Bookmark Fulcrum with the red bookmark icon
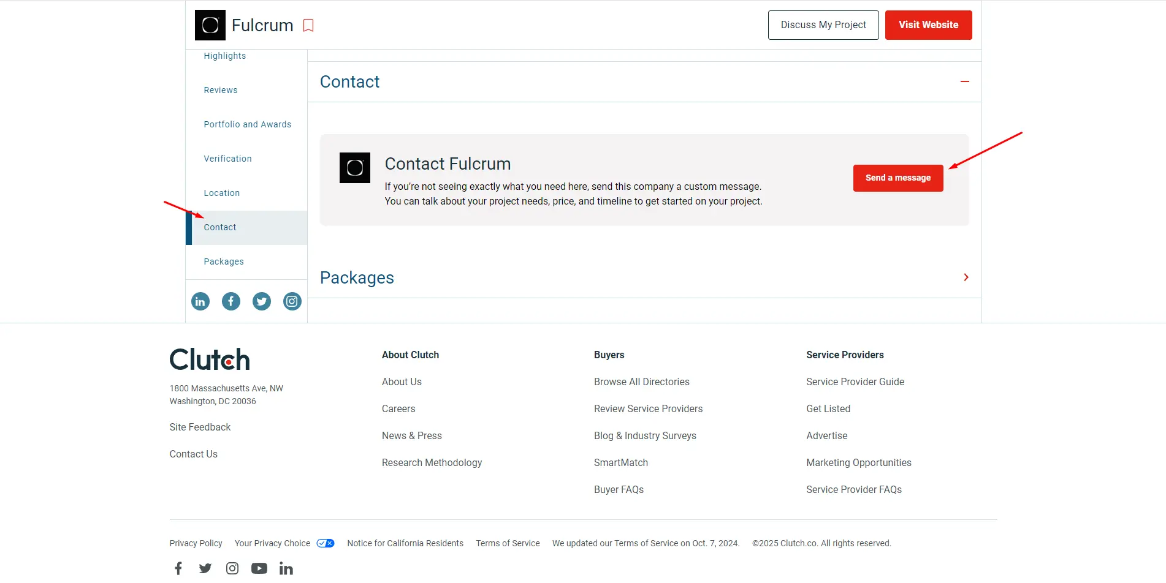Viewport: 1166px width, 583px height. pyautogui.click(x=308, y=25)
